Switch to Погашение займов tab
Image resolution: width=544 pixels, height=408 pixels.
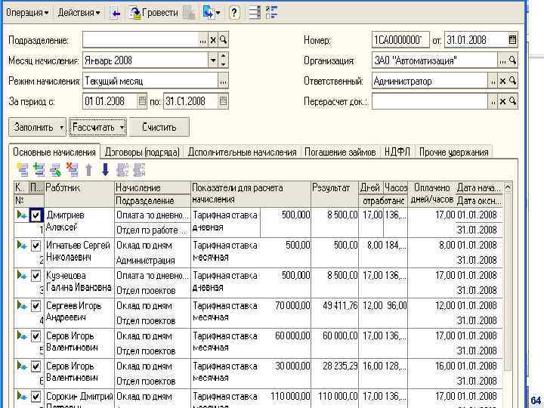[x=340, y=152]
